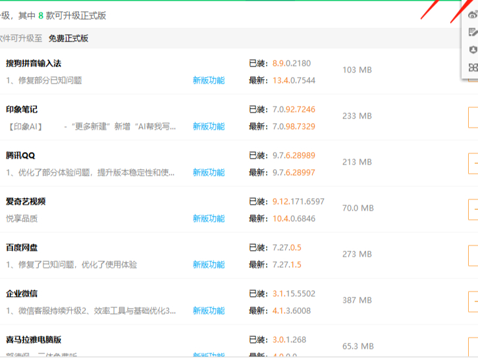478x358 pixels.
Task: Click the 悦享品质 description text
Action: point(22,218)
